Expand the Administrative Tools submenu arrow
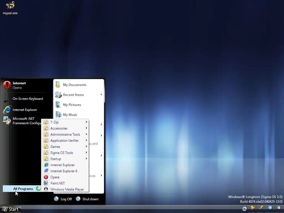This screenshot has width=284, height=213. 87,134
